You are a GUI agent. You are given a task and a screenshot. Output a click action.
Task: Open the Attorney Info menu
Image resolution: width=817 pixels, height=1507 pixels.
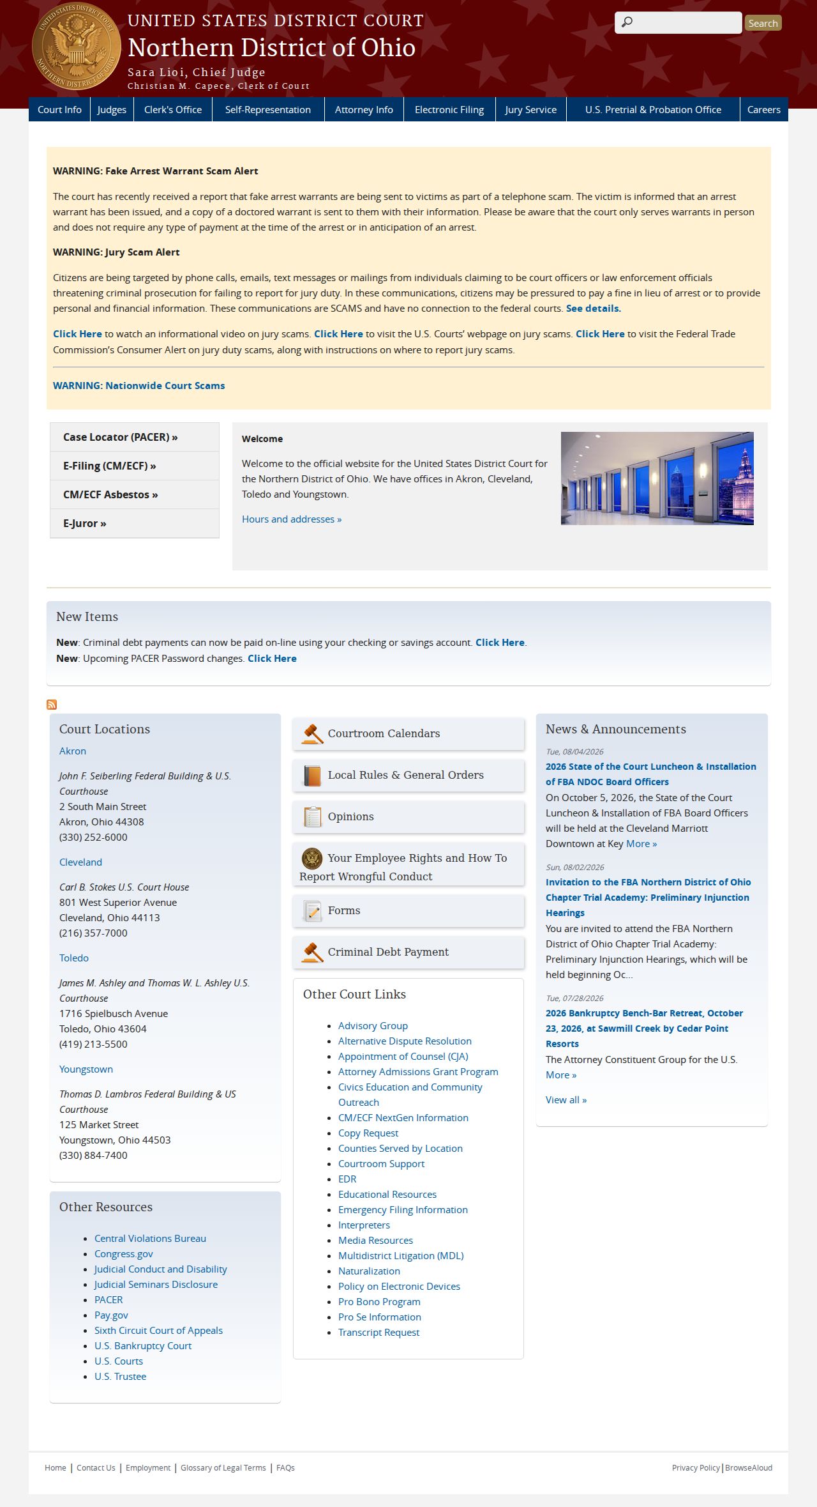pos(364,109)
